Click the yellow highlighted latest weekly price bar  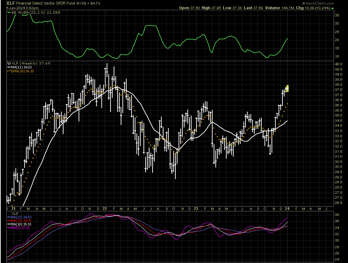point(288,88)
